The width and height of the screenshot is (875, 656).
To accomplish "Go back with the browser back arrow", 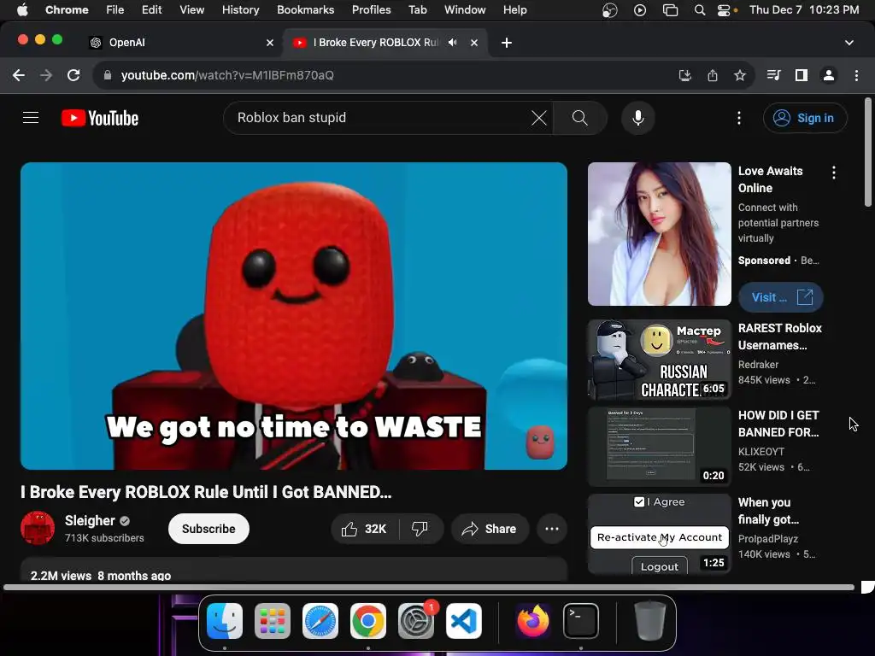I will (x=19, y=75).
